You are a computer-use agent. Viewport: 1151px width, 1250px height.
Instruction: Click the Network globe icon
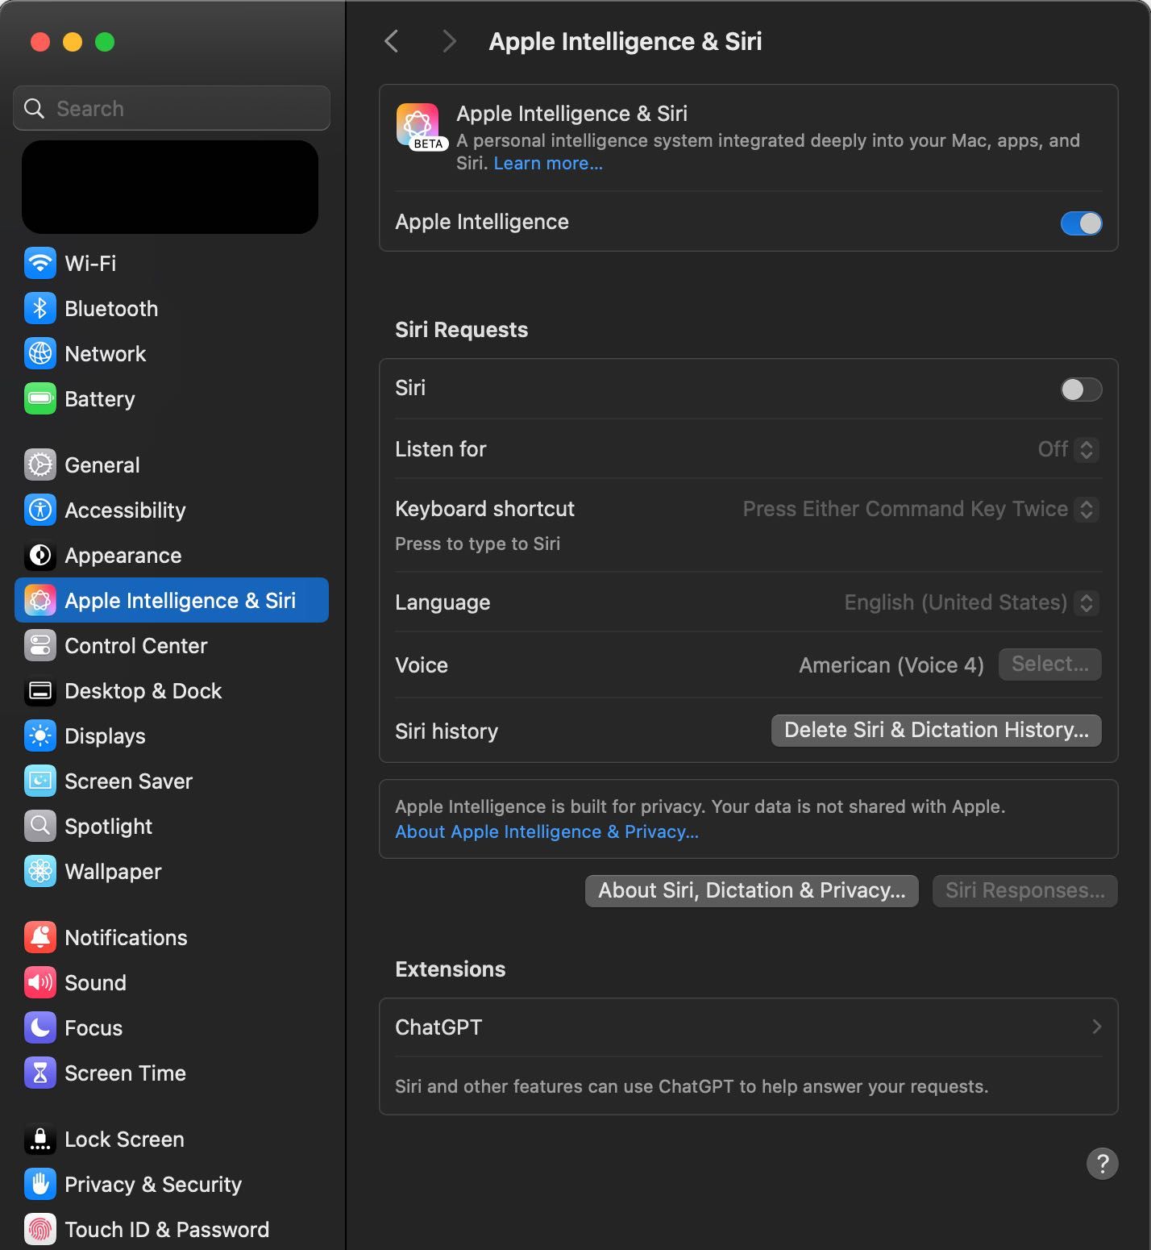[40, 353]
